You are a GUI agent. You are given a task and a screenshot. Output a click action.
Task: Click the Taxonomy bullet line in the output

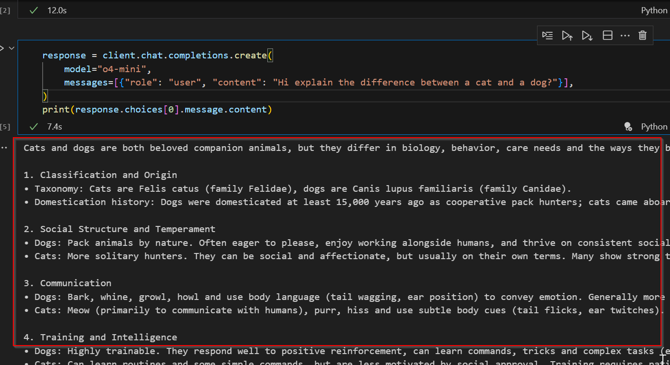pyautogui.click(x=298, y=188)
